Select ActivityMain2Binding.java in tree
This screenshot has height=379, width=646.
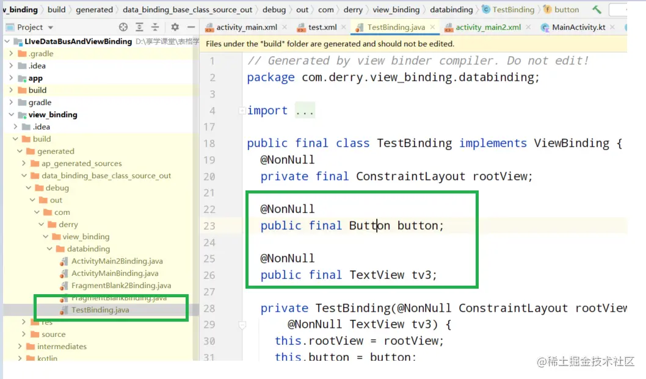(117, 261)
